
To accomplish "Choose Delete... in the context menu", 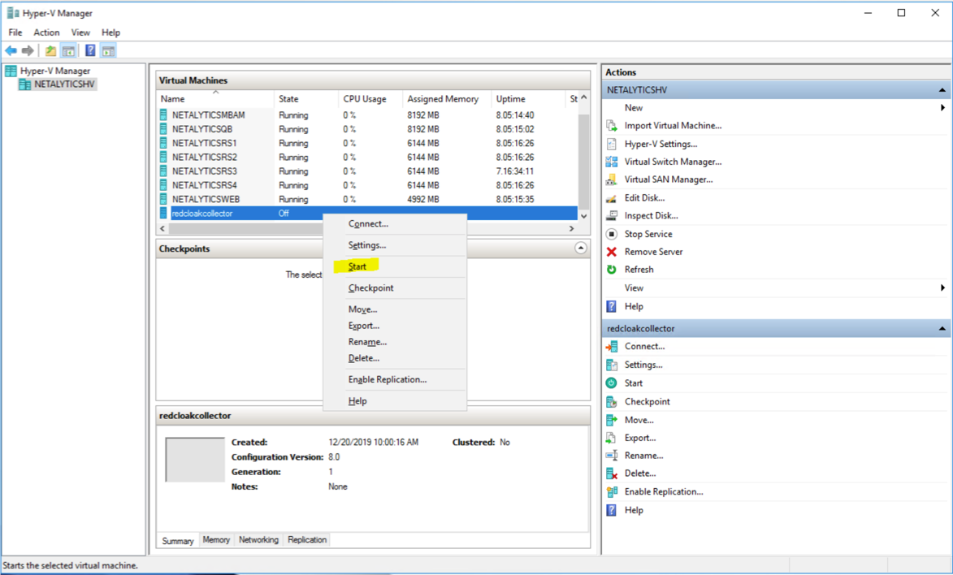I will (395, 358).
